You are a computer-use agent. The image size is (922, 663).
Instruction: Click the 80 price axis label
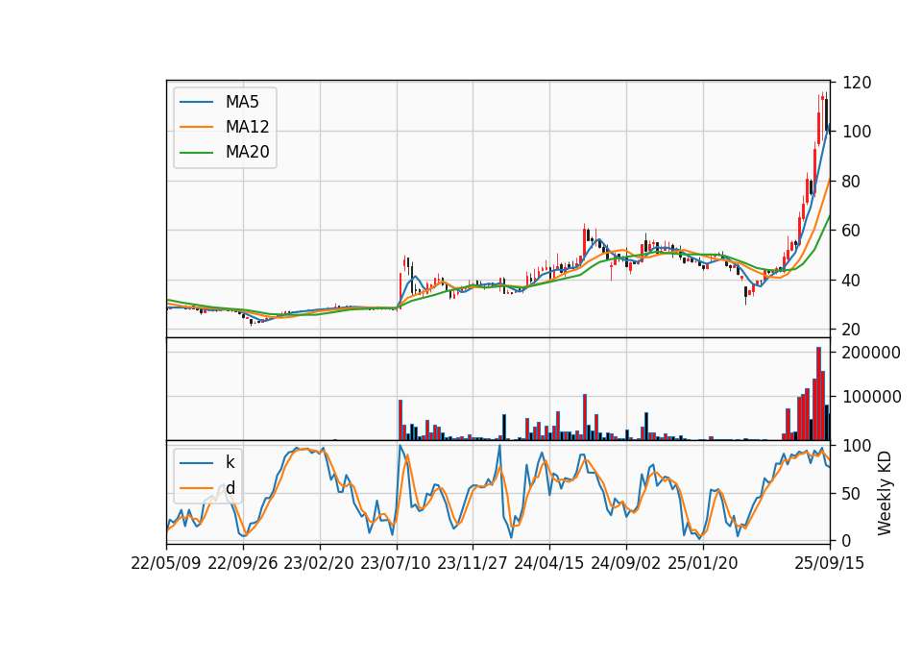tap(852, 182)
